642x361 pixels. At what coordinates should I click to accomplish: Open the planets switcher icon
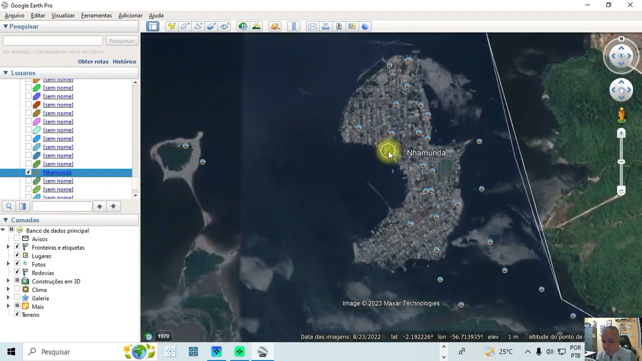(275, 27)
